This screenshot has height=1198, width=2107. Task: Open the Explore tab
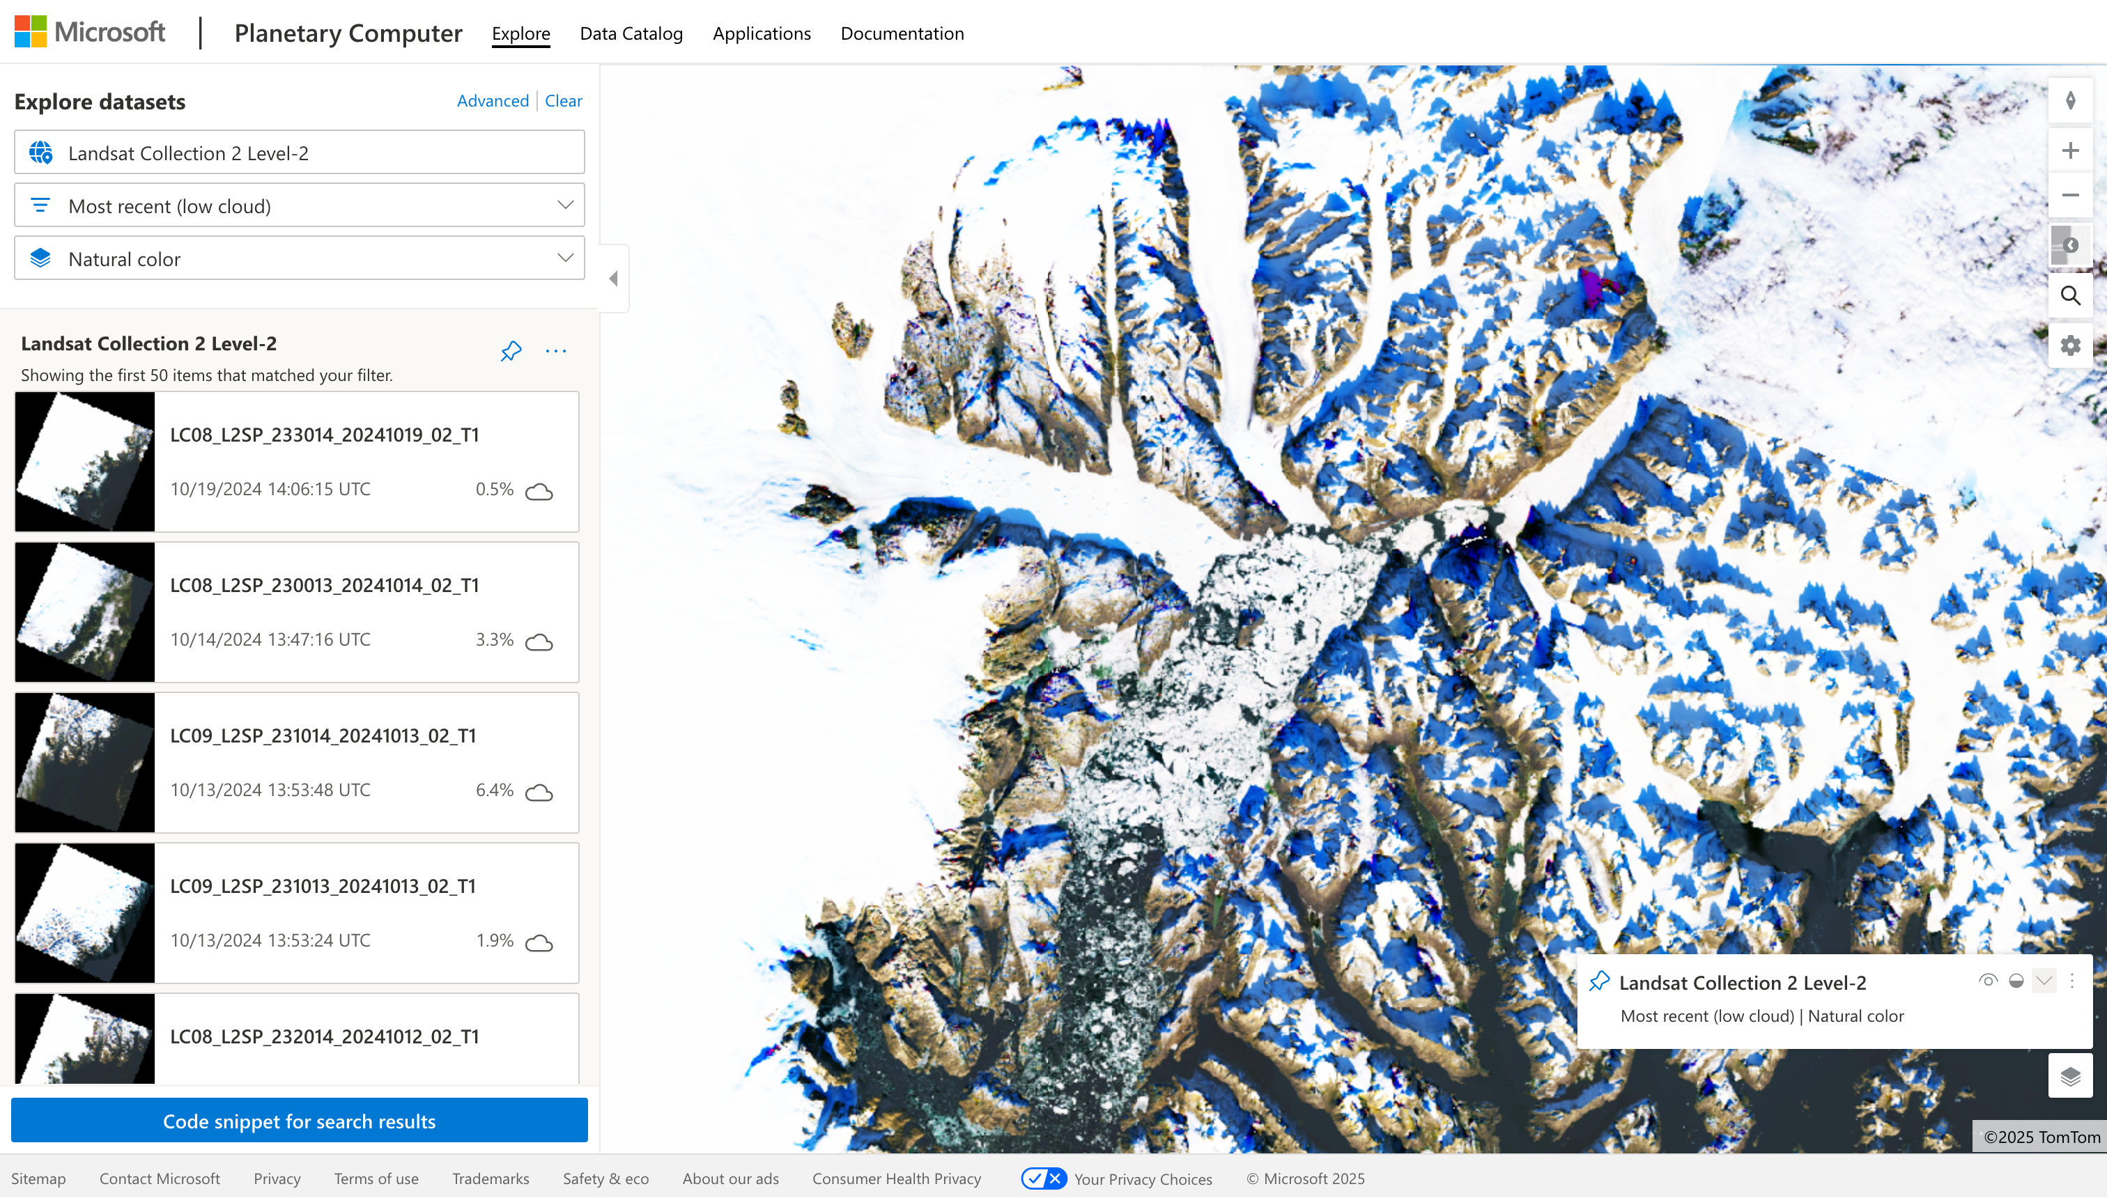(x=521, y=33)
